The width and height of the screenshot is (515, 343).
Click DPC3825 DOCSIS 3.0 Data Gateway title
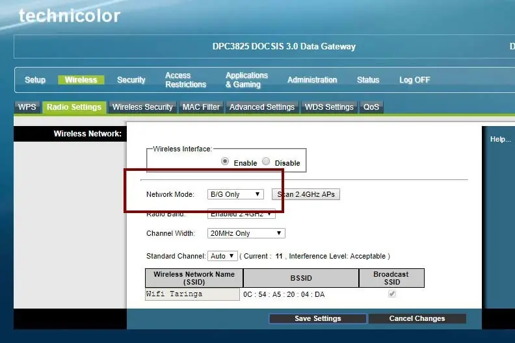tap(284, 46)
